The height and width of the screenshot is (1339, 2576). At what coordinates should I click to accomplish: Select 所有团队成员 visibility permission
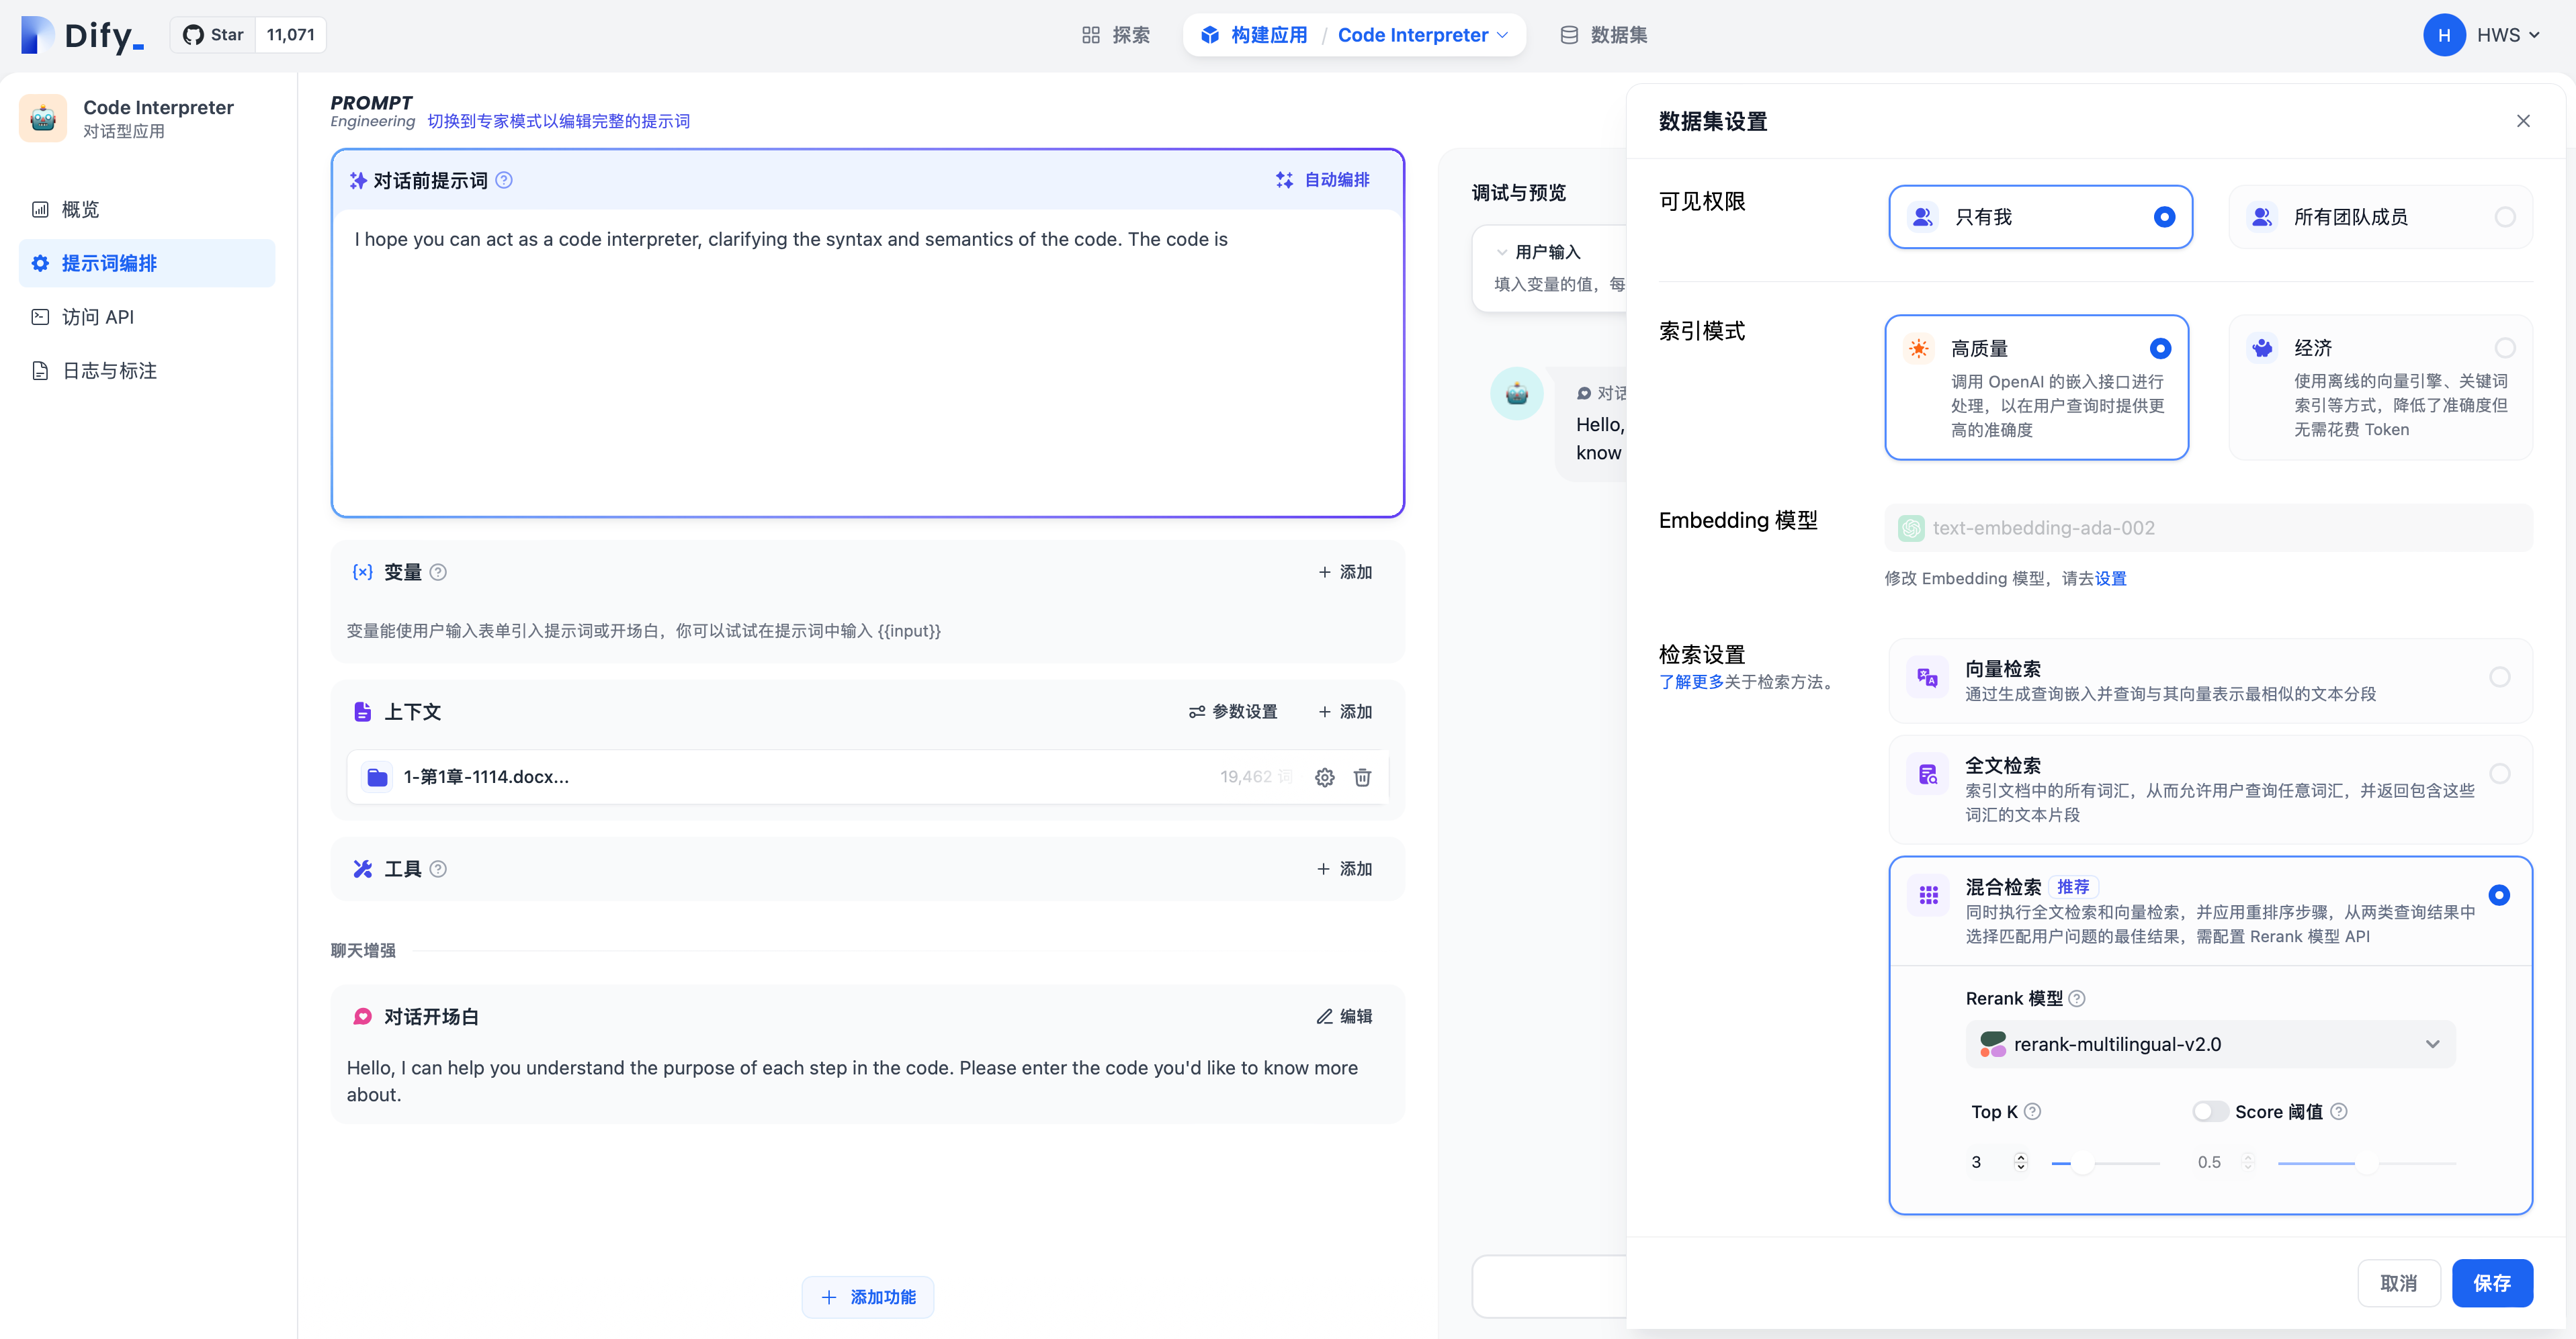click(2380, 217)
